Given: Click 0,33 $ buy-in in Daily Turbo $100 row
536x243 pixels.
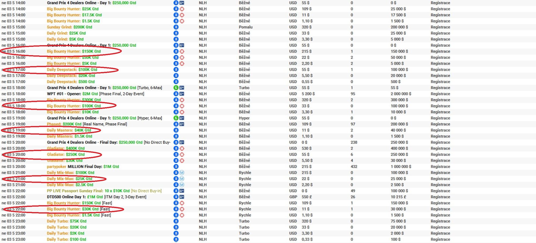Looking at the screenshot, I should [x=307, y=239].
